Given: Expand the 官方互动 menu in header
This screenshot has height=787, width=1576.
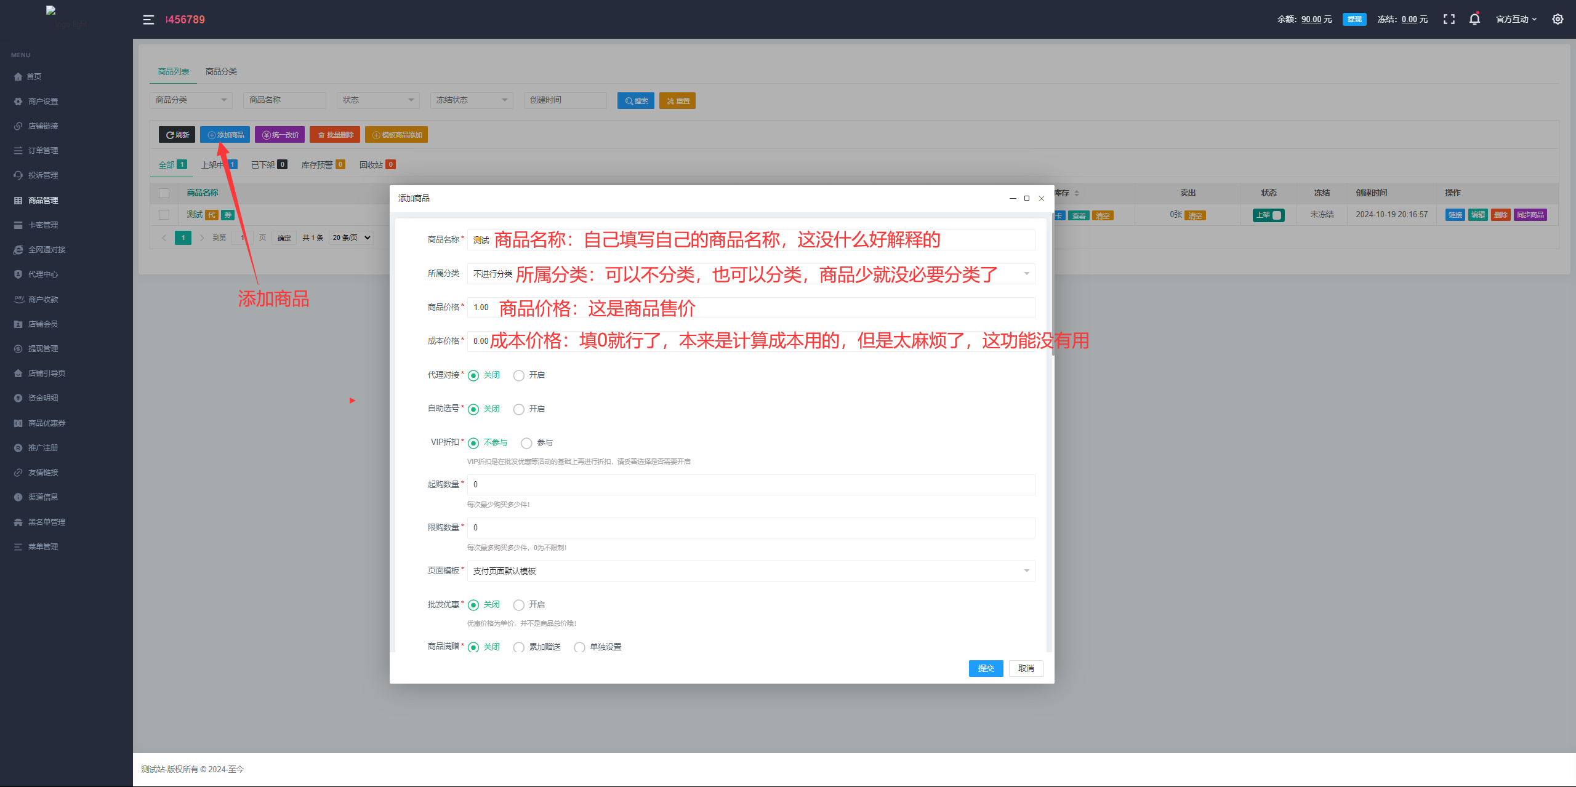Looking at the screenshot, I should click(1516, 19).
